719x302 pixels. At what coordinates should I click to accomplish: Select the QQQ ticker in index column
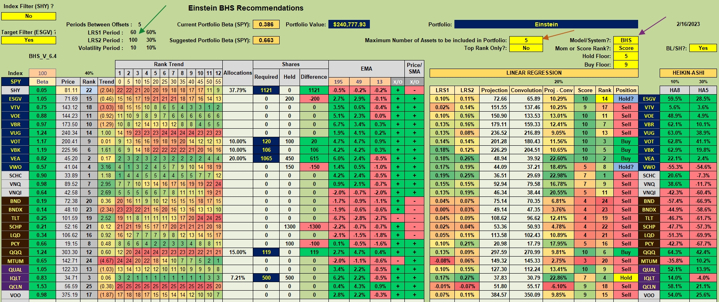pyautogui.click(x=15, y=252)
